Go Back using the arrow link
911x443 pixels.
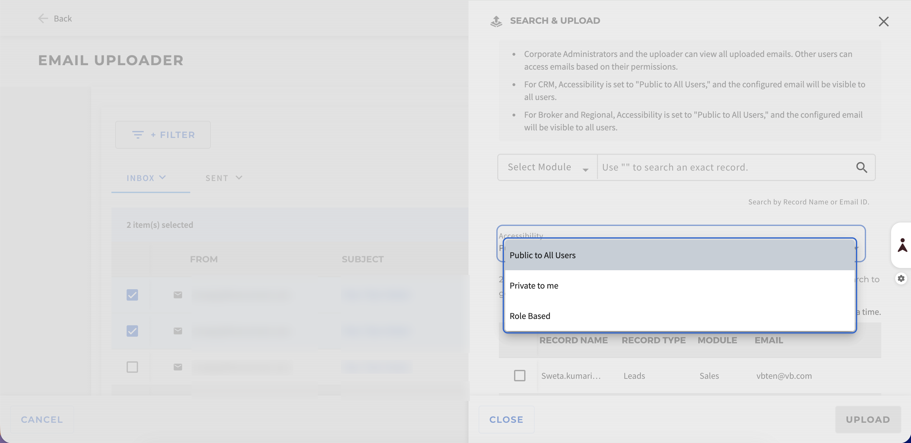coord(55,18)
